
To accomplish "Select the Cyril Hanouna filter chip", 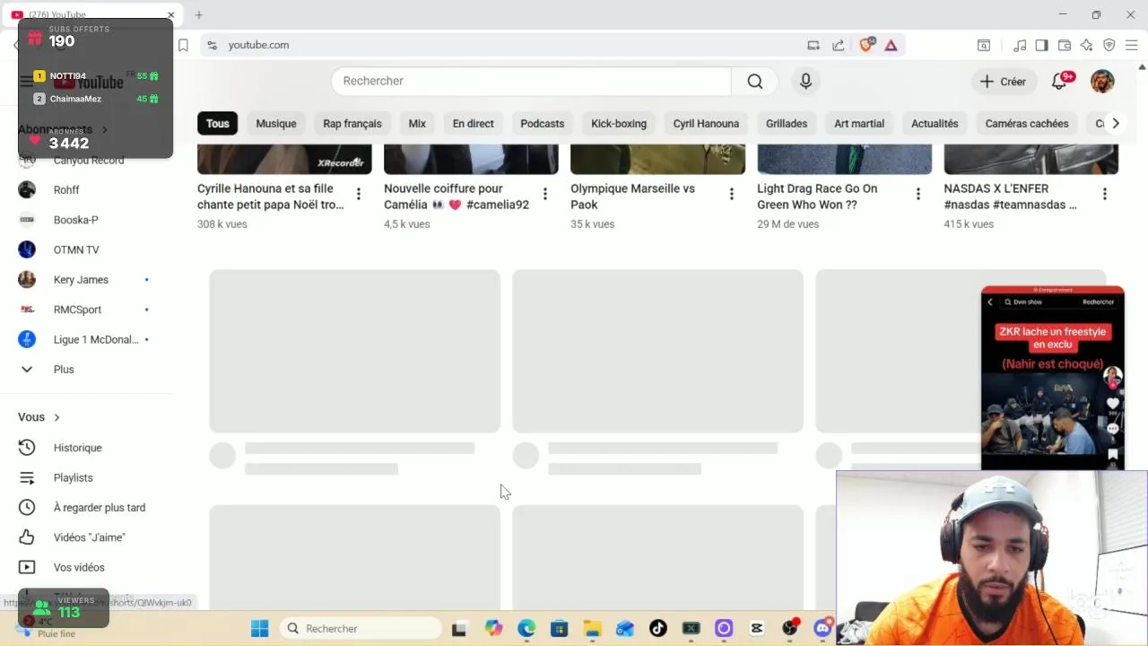I will point(706,124).
